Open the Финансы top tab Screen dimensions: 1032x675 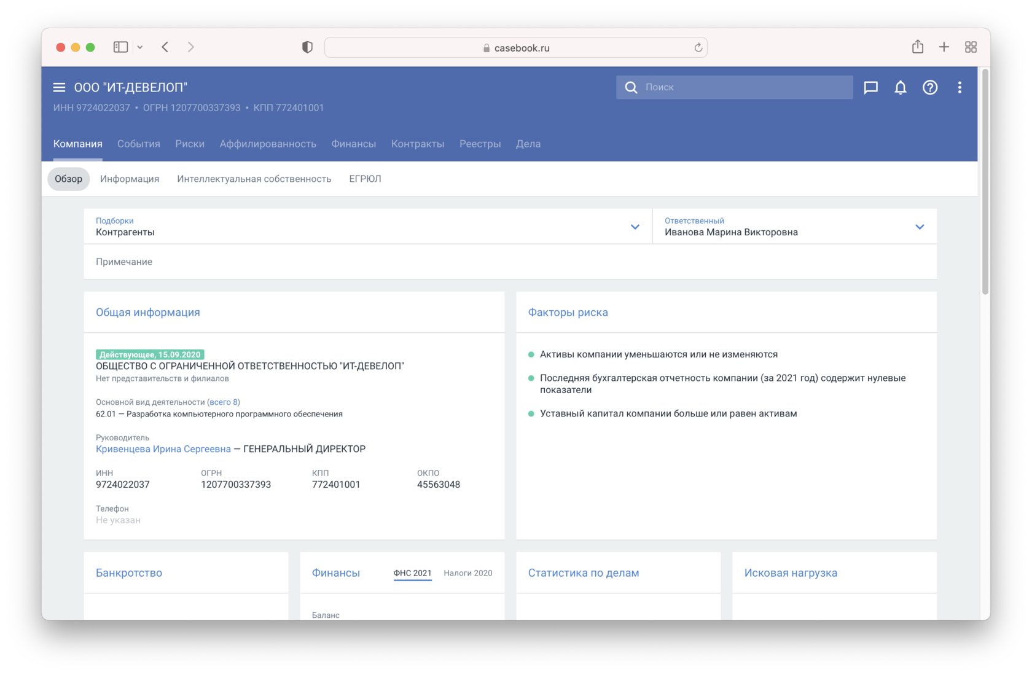coord(354,144)
